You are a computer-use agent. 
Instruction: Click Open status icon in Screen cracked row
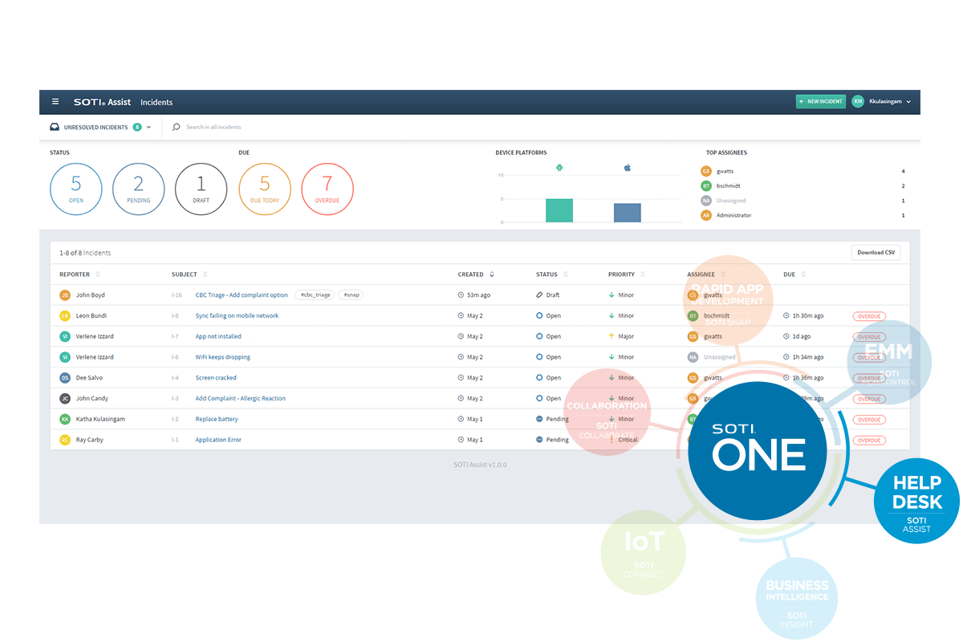[539, 378]
